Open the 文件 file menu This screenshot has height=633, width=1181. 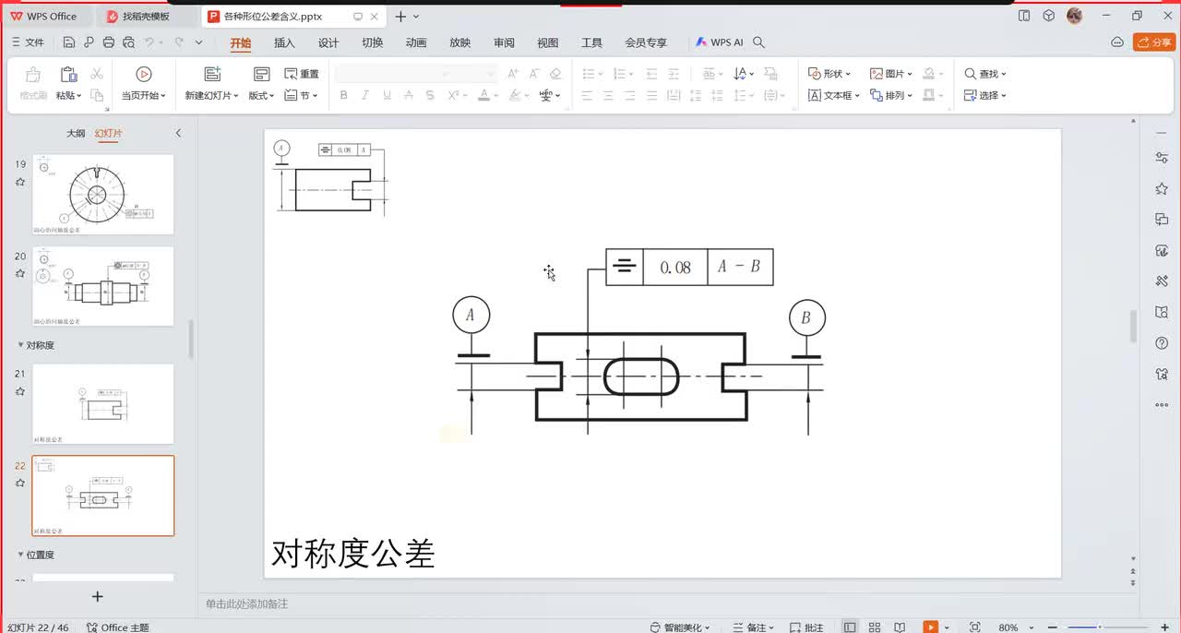(x=27, y=42)
